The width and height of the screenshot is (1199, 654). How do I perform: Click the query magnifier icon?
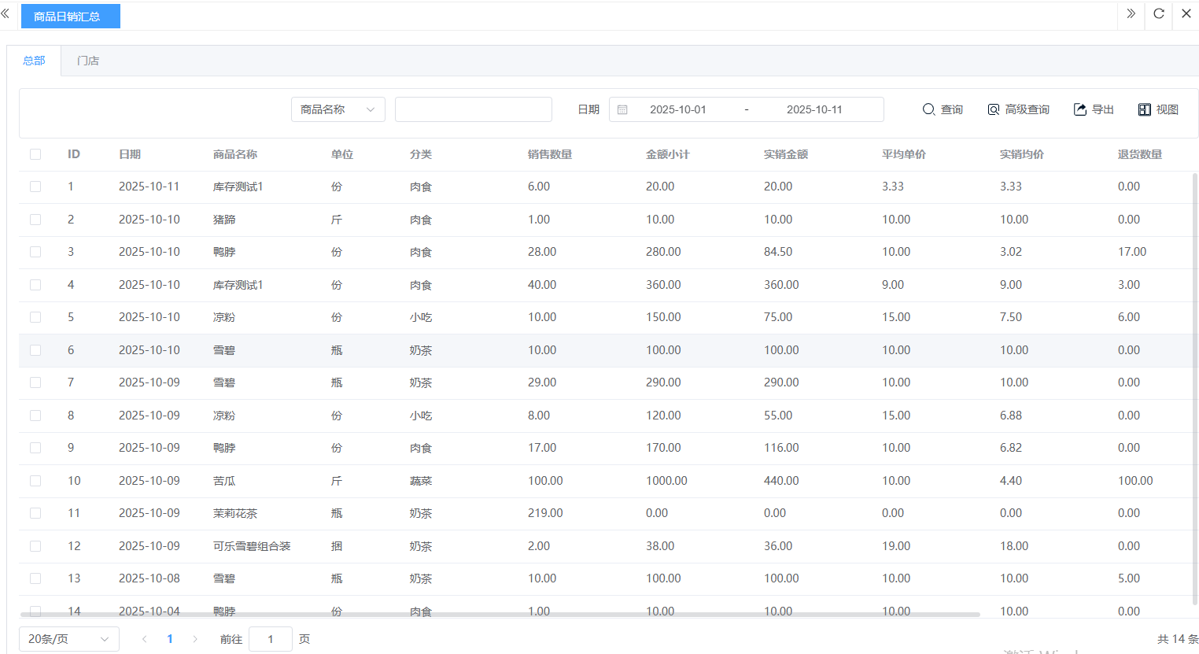pyautogui.click(x=928, y=109)
